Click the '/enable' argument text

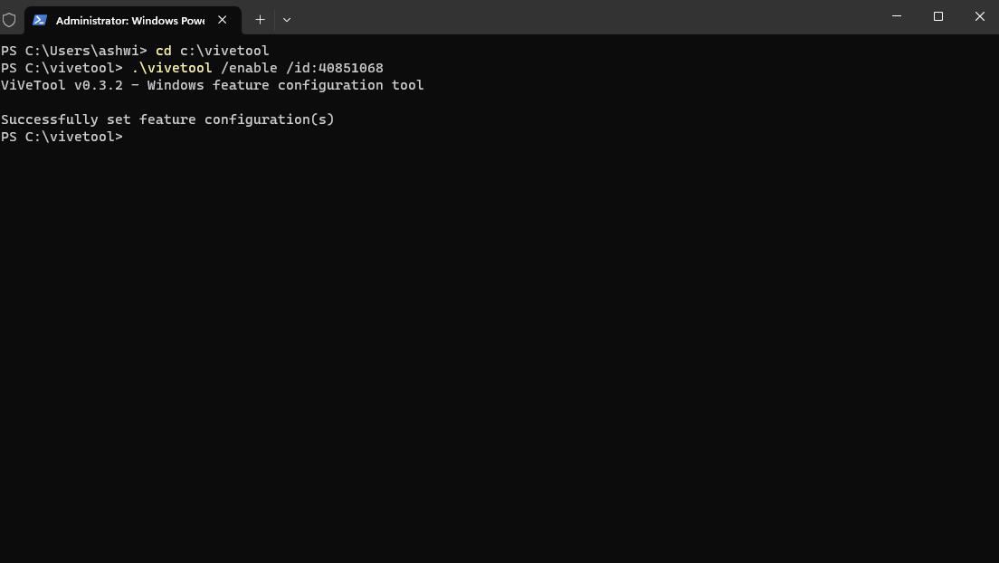click(x=249, y=68)
